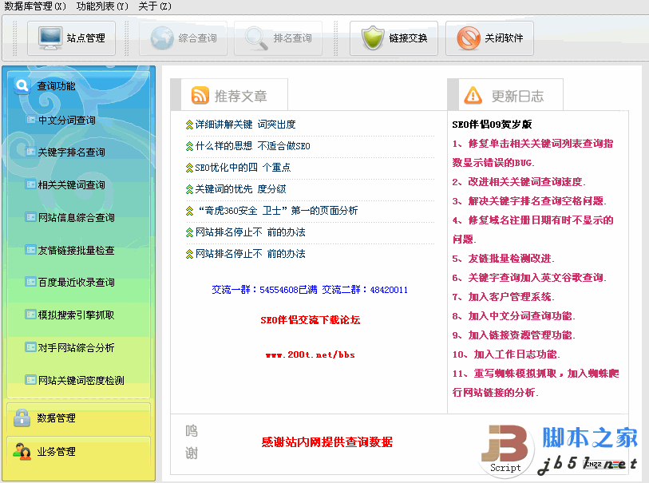Open the www.200t.net/bbs link
This screenshot has height=483, width=649.
point(311,354)
